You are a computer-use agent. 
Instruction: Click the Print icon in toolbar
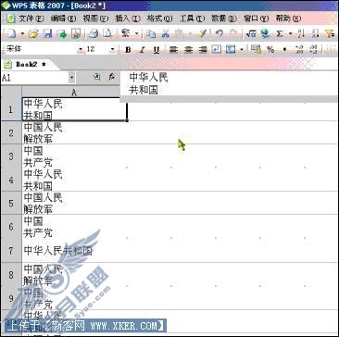coord(94,33)
